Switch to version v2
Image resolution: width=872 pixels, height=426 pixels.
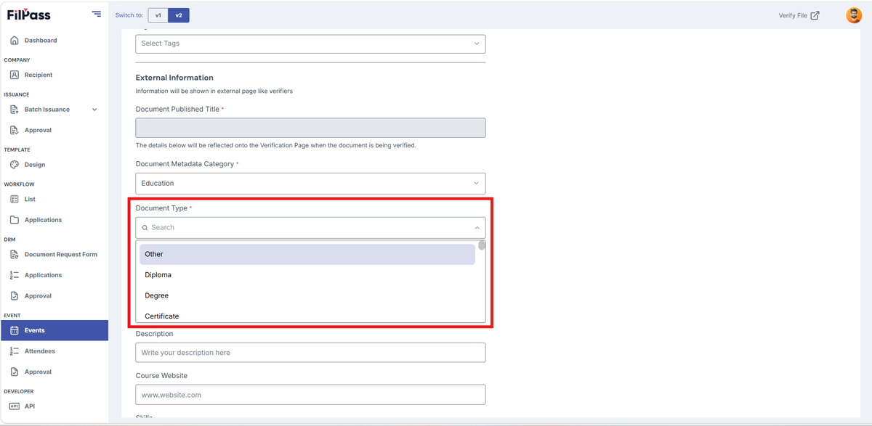click(179, 15)
